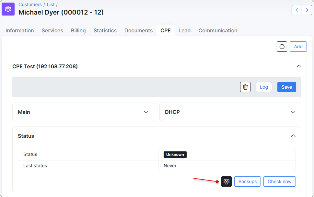This screenshot has height=197, width=314.
Task: Click Check now button
Action: click(280, 181)
